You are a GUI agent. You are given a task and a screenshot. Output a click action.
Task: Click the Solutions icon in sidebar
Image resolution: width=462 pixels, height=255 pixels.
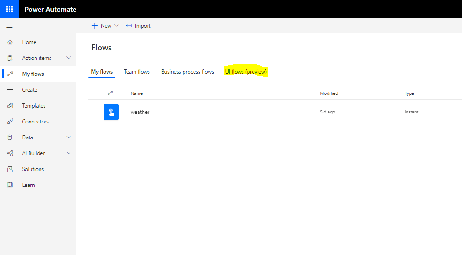click(x=10, y=169)
